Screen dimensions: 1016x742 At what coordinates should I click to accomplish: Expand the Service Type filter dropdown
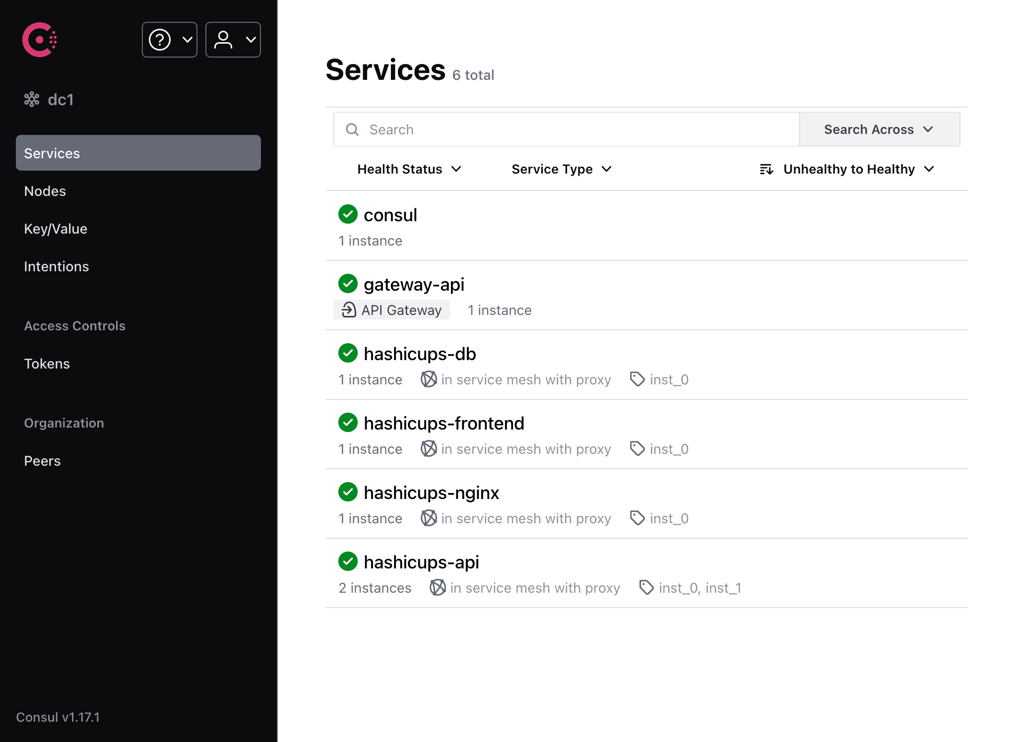pos(561,169)
